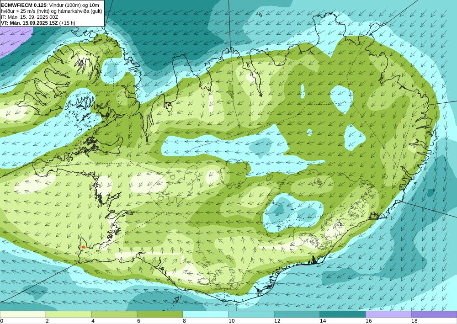Screen dimensions: 457x324
Task: Click the legend label '6'
Action: point(139,321)
